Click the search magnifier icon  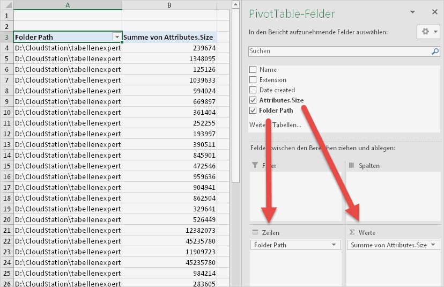[435, 51]
